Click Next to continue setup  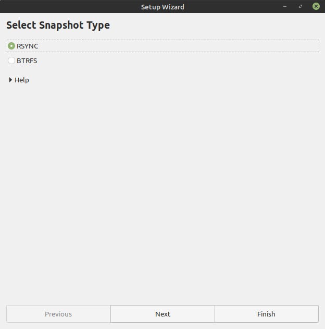coord(162,314)
